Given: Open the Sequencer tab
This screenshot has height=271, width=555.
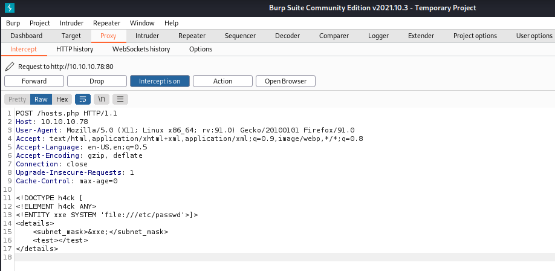Looking at the screenshot, I should (240, 36).
